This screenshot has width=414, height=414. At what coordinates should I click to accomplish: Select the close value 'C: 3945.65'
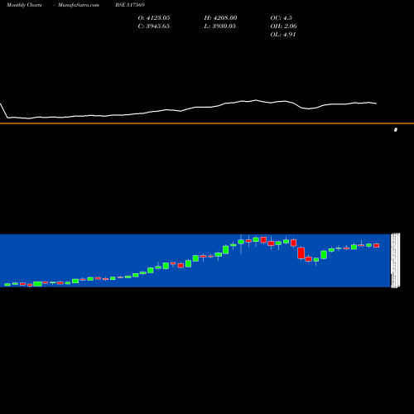[x=154, y=26]
